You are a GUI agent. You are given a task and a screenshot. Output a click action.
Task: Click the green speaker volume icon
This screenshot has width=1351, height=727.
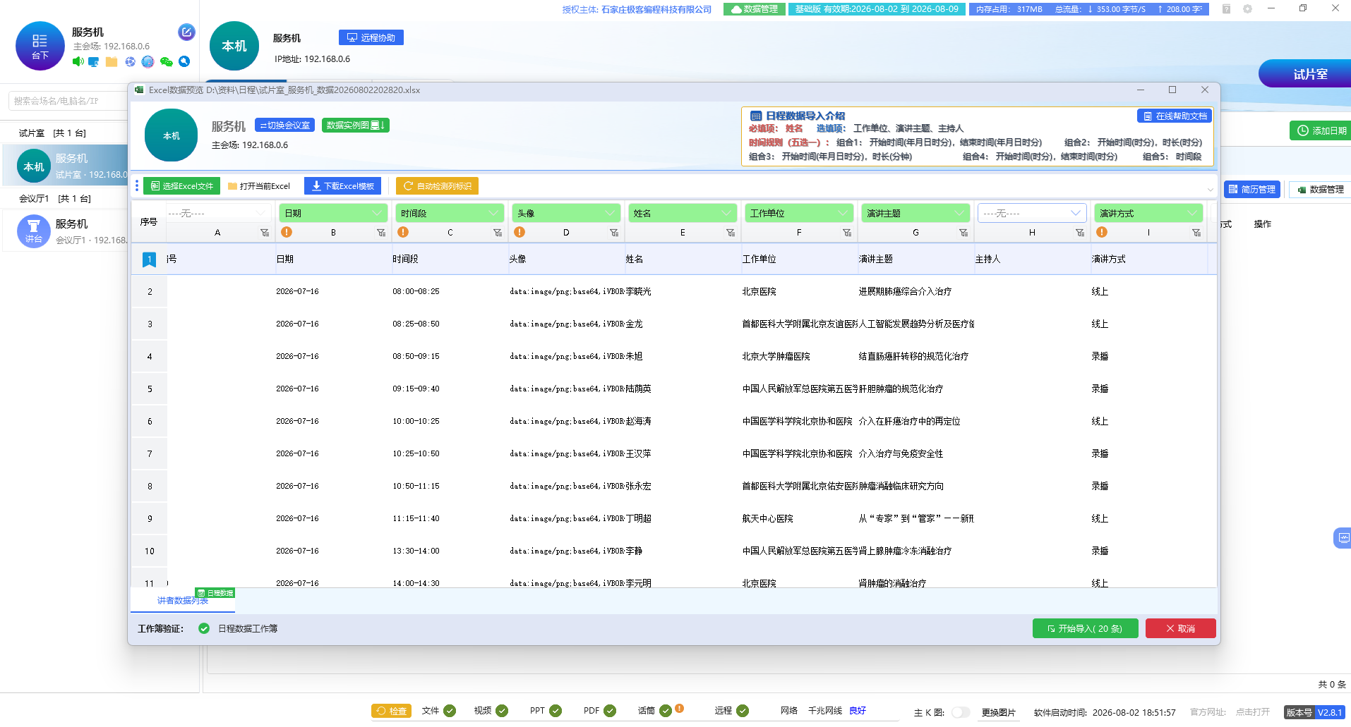[x=78, y=62]
